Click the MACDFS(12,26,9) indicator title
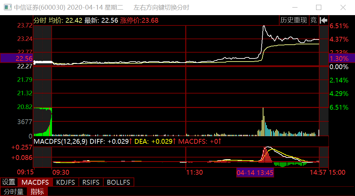 60,141
